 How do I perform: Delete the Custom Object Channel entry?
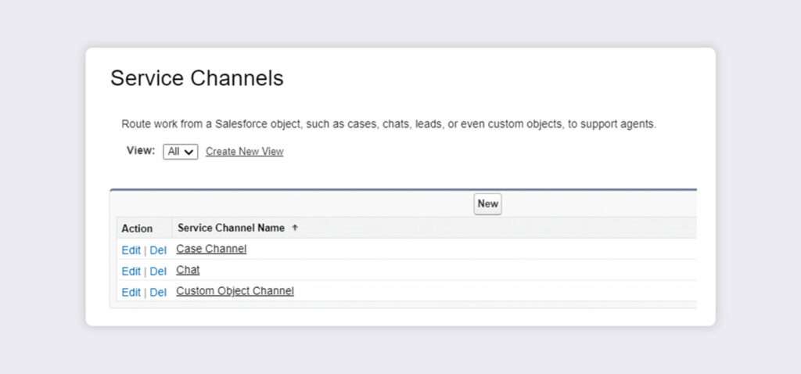158,293
